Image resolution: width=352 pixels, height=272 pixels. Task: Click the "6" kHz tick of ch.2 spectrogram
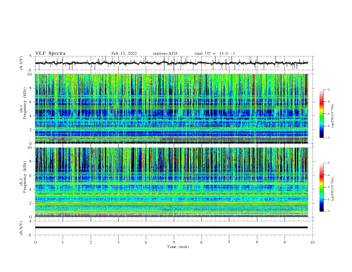(31, 175)
